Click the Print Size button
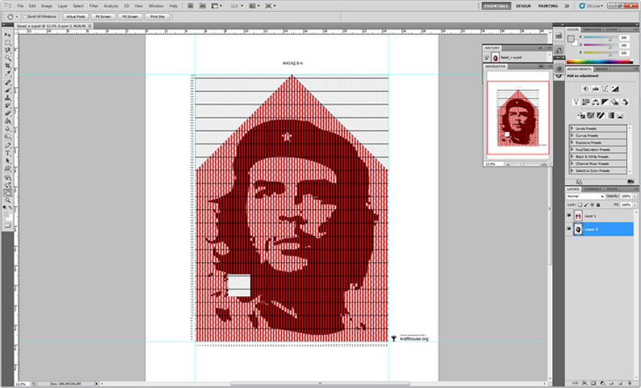641x388 pixels. point(157,17)
